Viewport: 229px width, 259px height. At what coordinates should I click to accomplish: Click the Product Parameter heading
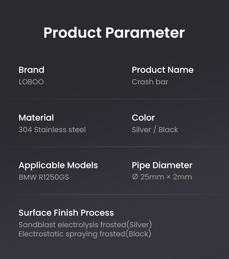pos(114,33)
